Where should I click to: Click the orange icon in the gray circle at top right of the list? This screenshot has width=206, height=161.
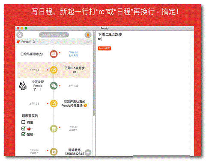[x=88, y=35]
